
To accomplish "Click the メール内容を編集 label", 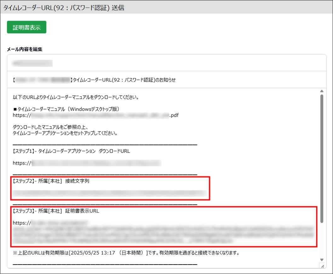I will click(25, 49).
